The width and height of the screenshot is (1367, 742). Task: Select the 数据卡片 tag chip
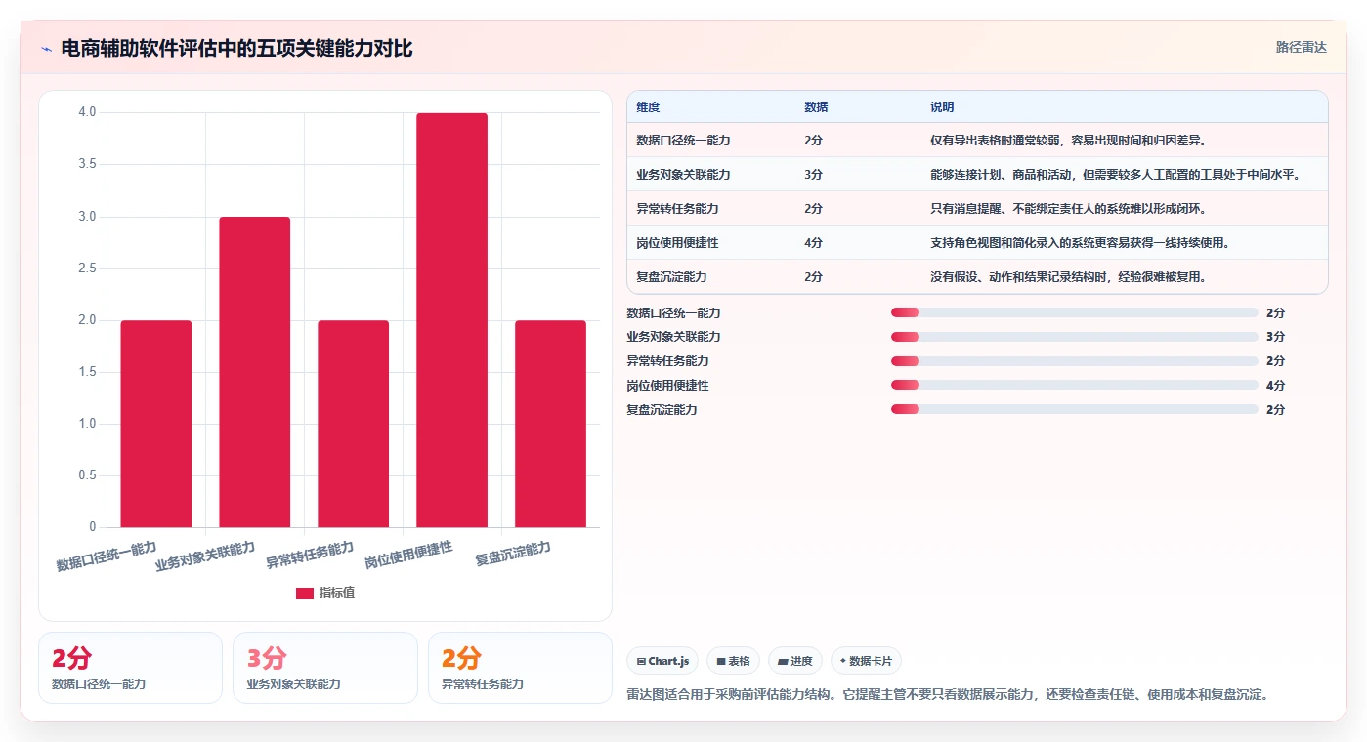click(x=866, y=661)
